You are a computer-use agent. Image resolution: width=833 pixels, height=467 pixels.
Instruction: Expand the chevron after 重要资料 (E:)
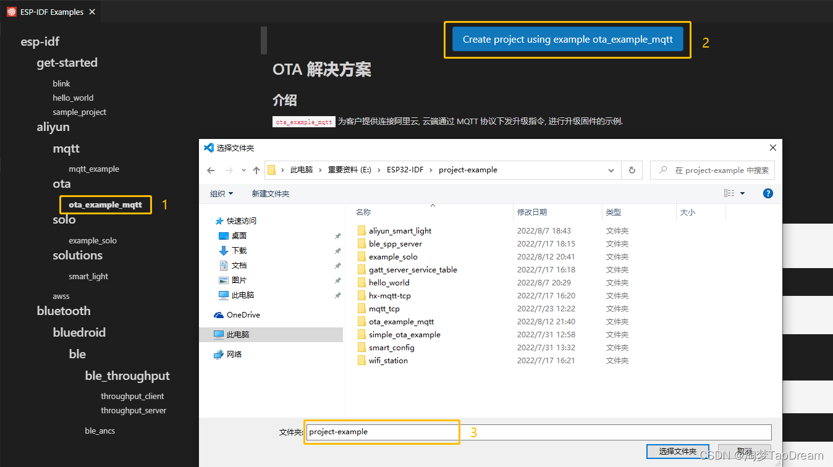click(379, 170)
